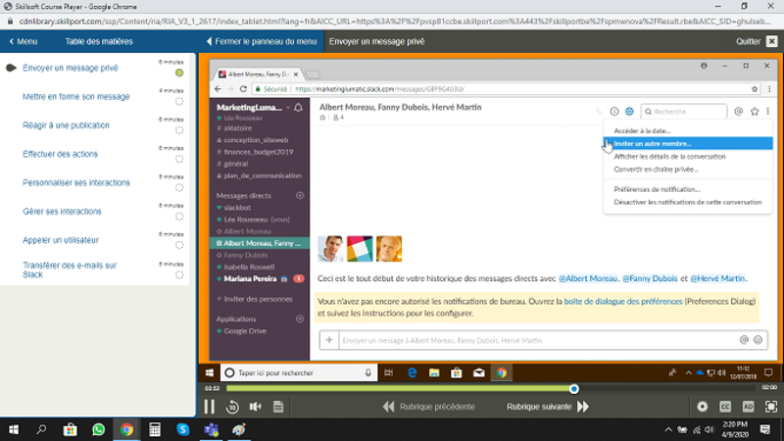
Task: Open WhatsApp from Windows taskbar
Action: (x=99, y=429)
